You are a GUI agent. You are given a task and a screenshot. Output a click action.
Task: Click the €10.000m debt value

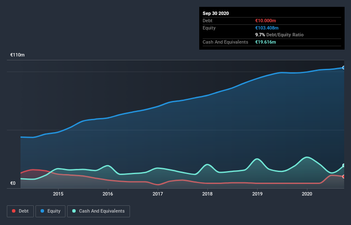(265, 21)
